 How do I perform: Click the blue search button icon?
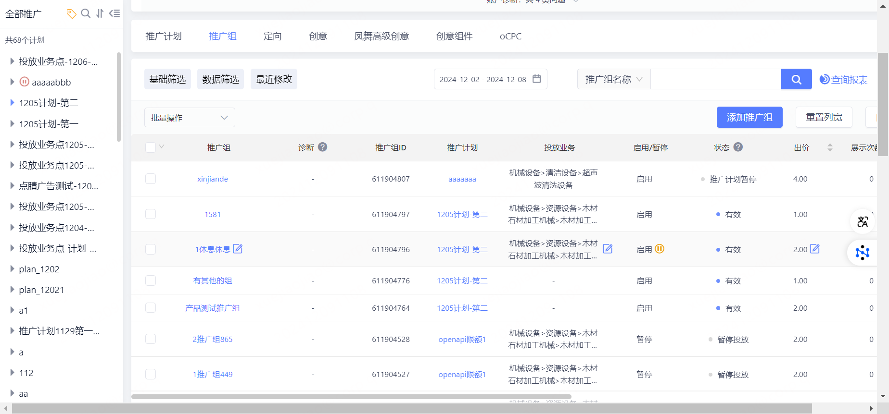[797, 79]
